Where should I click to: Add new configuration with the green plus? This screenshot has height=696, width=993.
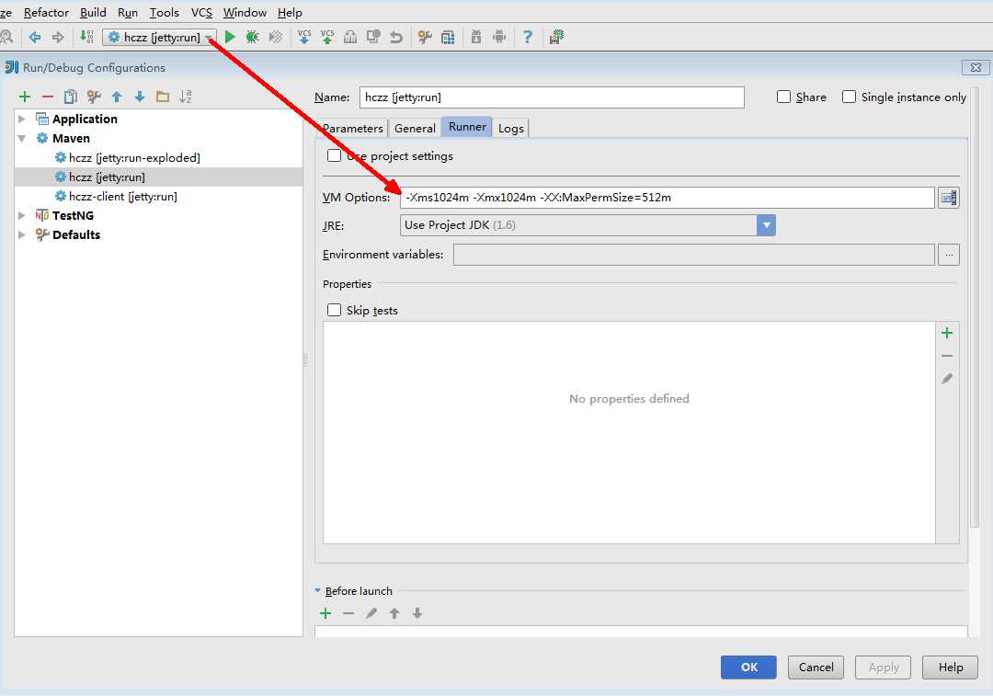(25, 97)
